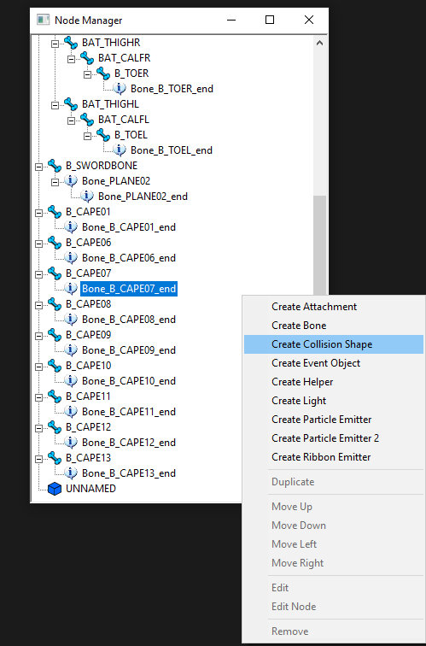This screenshot has width=426, height=646.
Task: Select the B_CAPE13 label
Action: click(x=89, y=458)
